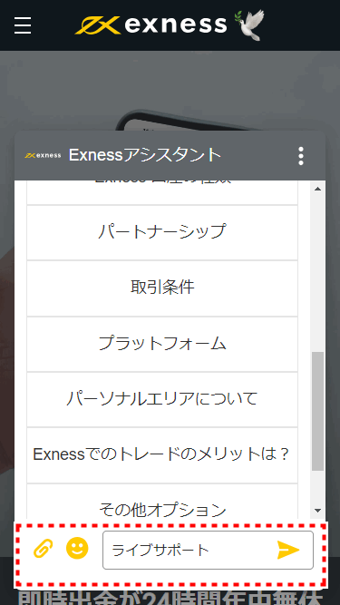Click the chat scrollbar up arrow

click(318, 189)
